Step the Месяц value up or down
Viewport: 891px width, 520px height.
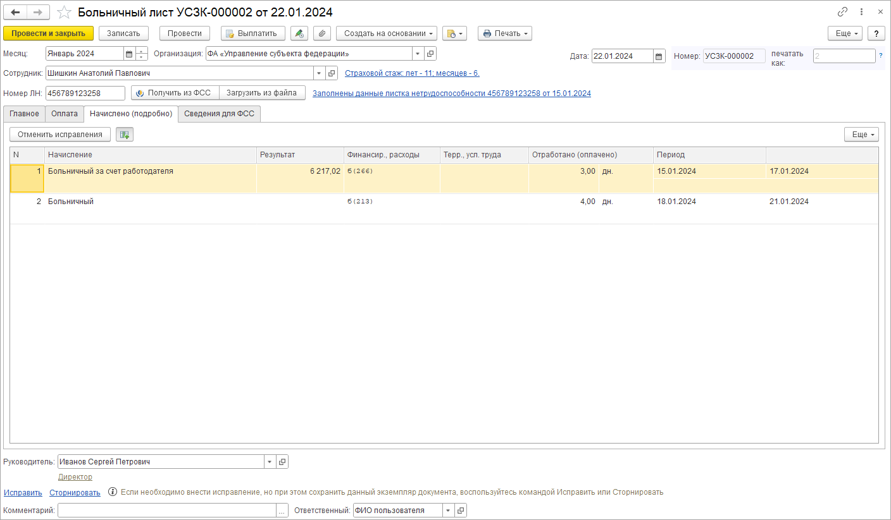tap(141, 54)
